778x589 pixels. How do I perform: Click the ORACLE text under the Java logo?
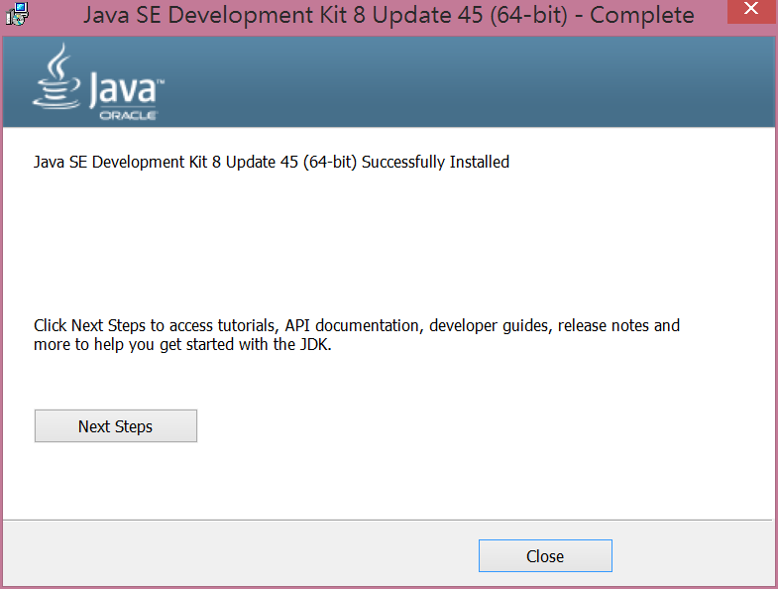(x=128, y=115)
